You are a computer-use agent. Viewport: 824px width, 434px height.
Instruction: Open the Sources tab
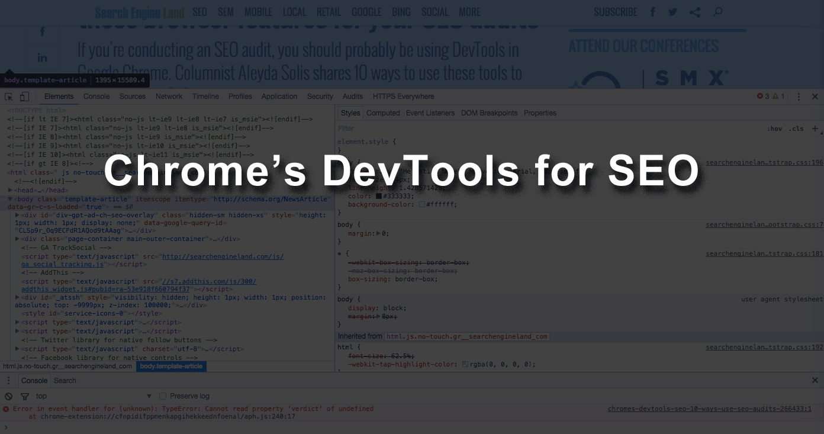[x=133, y=97]
